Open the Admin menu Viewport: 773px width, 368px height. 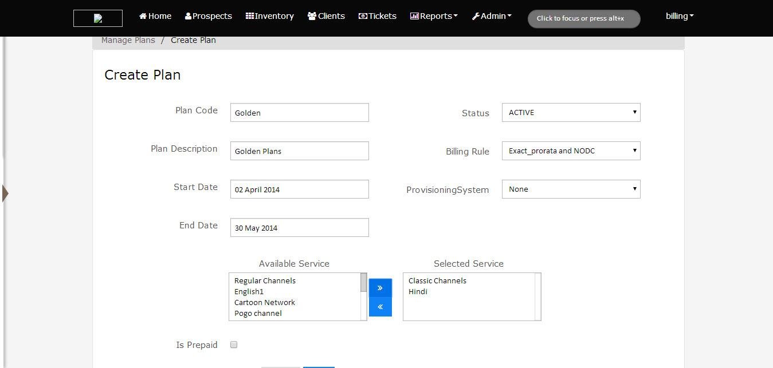491,16
